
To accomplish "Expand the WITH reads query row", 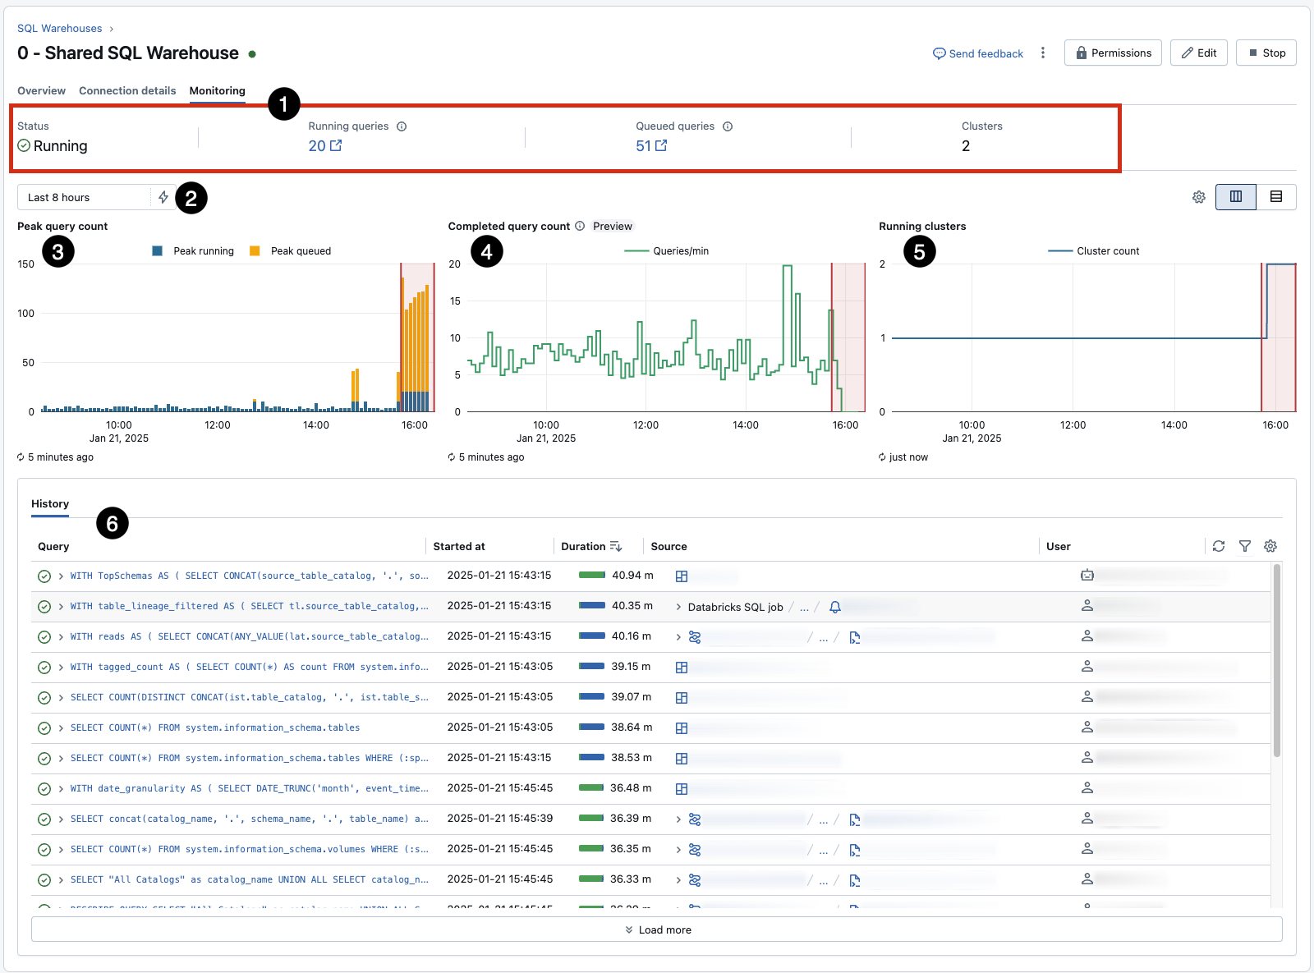I will [x=61, y=637].
